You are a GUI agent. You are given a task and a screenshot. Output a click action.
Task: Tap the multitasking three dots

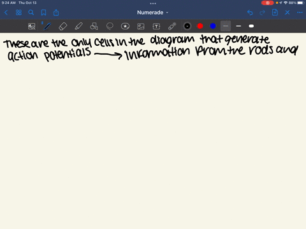pyautogui.click(x=153, y=3)
